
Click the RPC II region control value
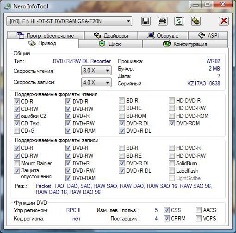pos(73,210)
